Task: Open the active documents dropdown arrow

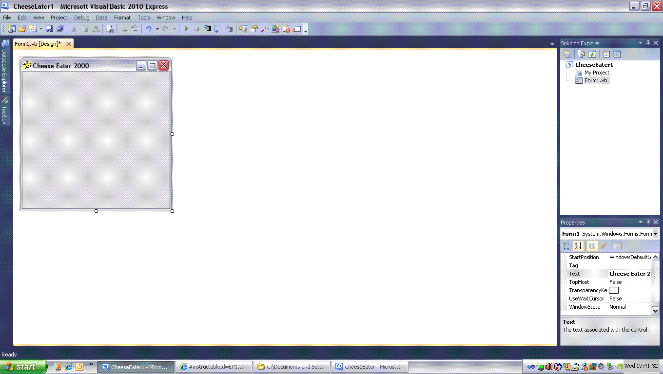Action: 552,44
